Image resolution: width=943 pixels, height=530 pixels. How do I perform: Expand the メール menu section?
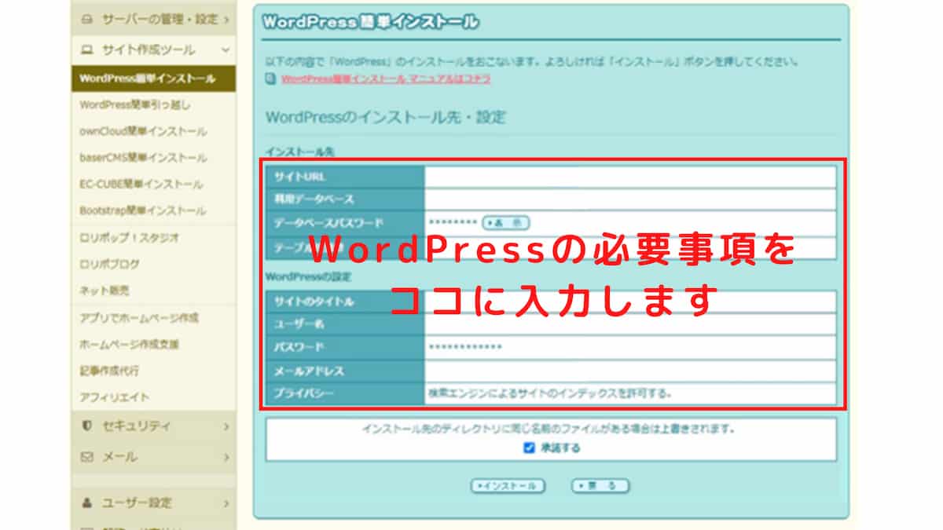153,456
